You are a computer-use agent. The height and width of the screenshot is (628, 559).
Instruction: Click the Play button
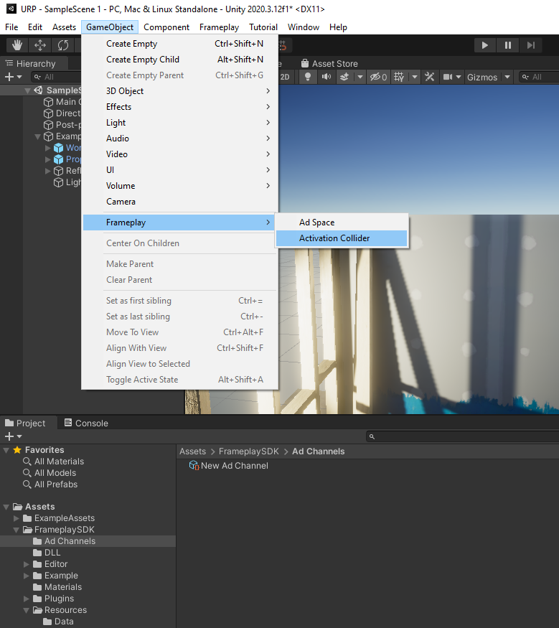pyautogui.click(x=484, y=44)
